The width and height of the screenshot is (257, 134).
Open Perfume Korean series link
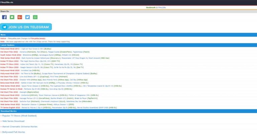(32, 89)
